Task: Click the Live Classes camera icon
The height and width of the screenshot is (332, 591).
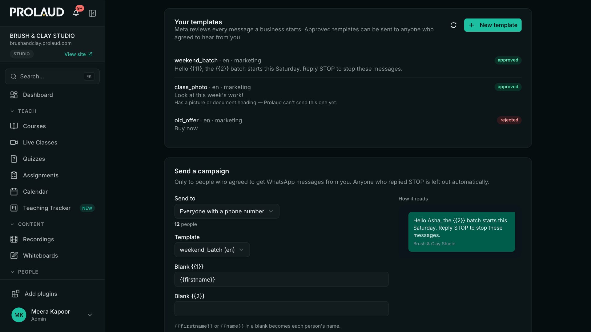Action: tap(14, 142)
